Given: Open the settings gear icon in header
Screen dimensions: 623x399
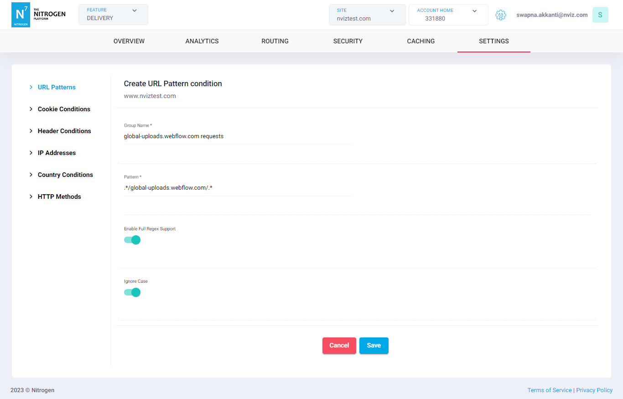Looking at the screenshot, I should tap(500, 15).
